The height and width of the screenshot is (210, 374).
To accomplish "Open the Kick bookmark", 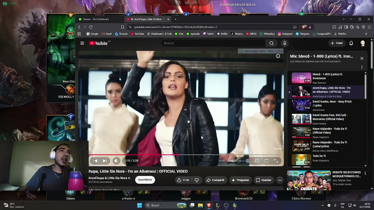I will coord(179,34).
